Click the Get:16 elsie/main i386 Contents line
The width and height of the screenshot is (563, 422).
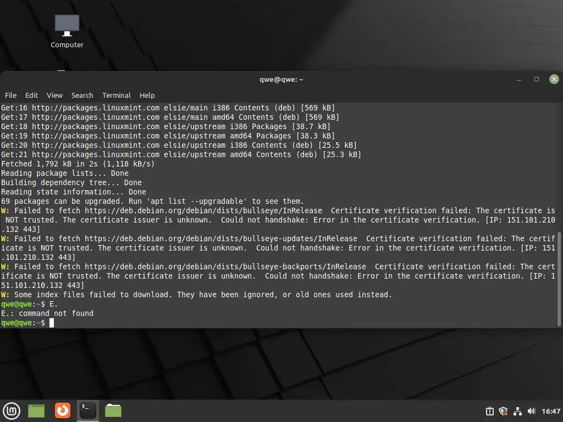pos(168,108)
